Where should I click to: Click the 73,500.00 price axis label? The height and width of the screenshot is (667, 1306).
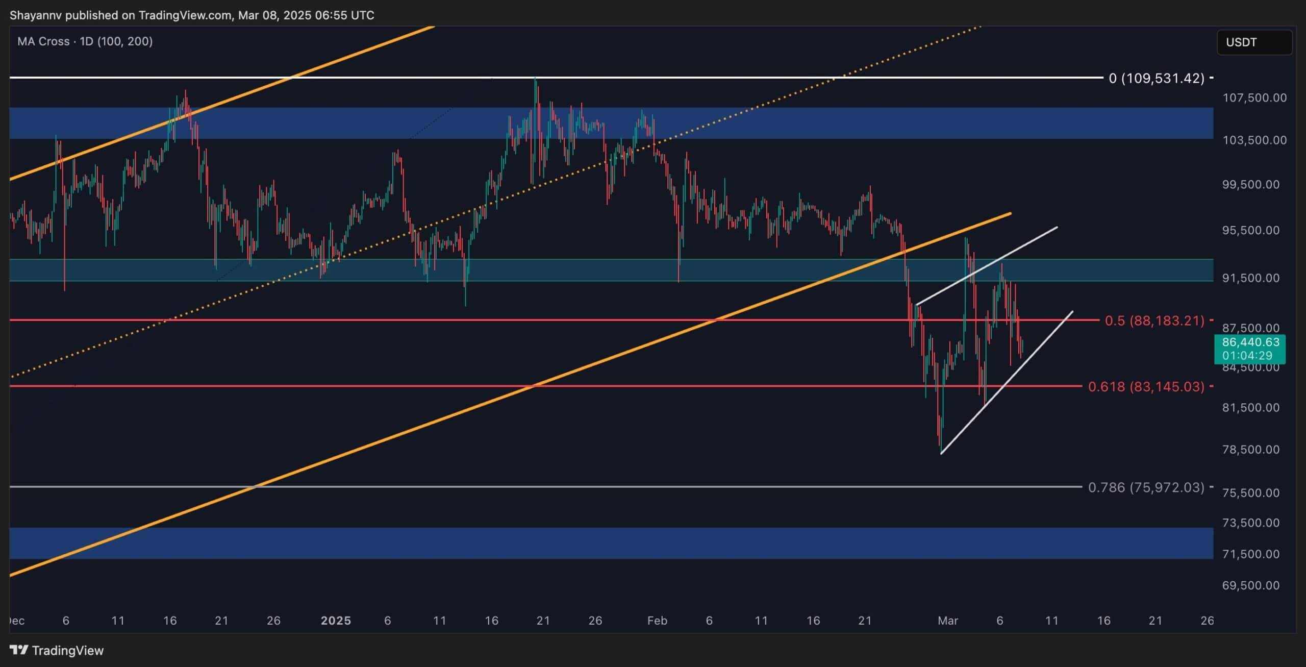1250,523
